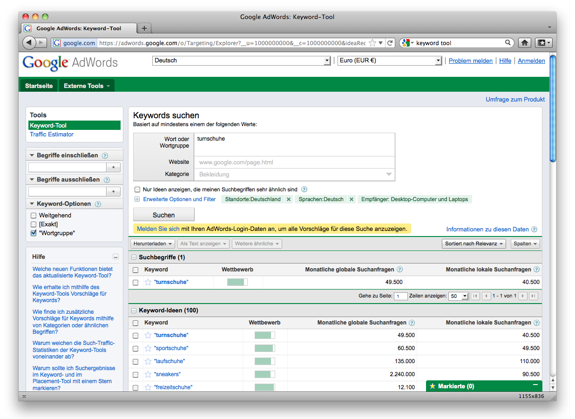Change the Zeilen anzeigen row count

tap(458, 296)
